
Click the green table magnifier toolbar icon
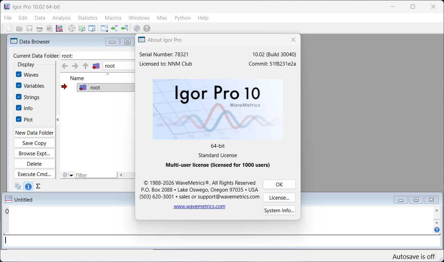[x=82, y=28]
